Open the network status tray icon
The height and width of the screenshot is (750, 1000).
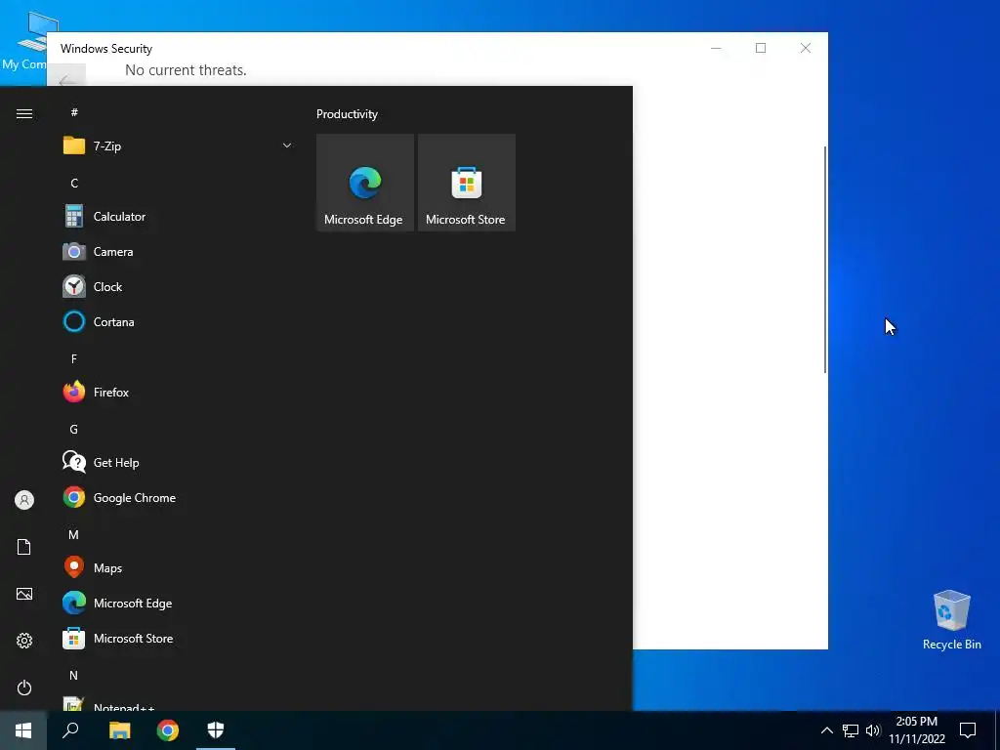point(851,730)
